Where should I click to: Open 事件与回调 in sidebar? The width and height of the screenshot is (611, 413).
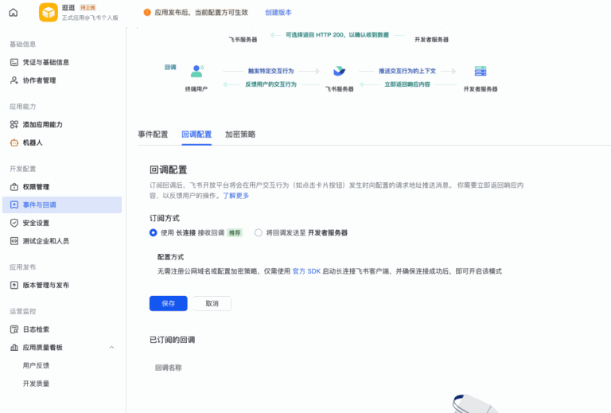pos(62,205)
